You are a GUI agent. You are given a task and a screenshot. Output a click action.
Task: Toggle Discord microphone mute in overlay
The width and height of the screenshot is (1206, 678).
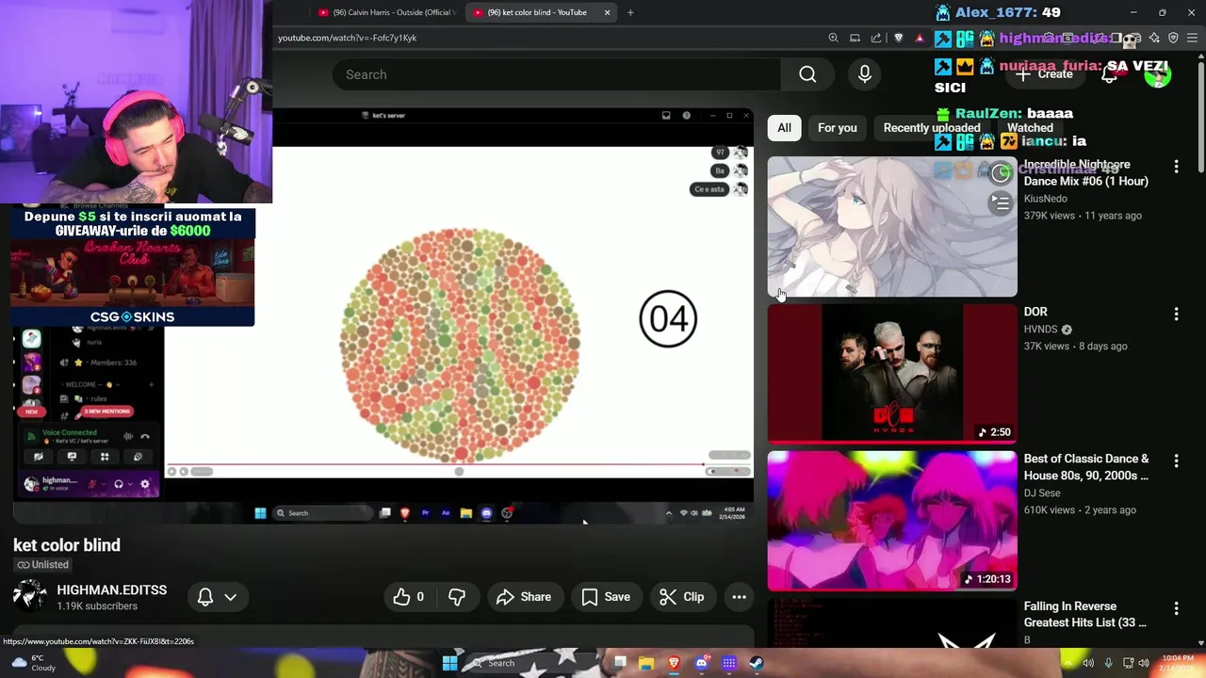pyautogui.click(x=91, y=484)
